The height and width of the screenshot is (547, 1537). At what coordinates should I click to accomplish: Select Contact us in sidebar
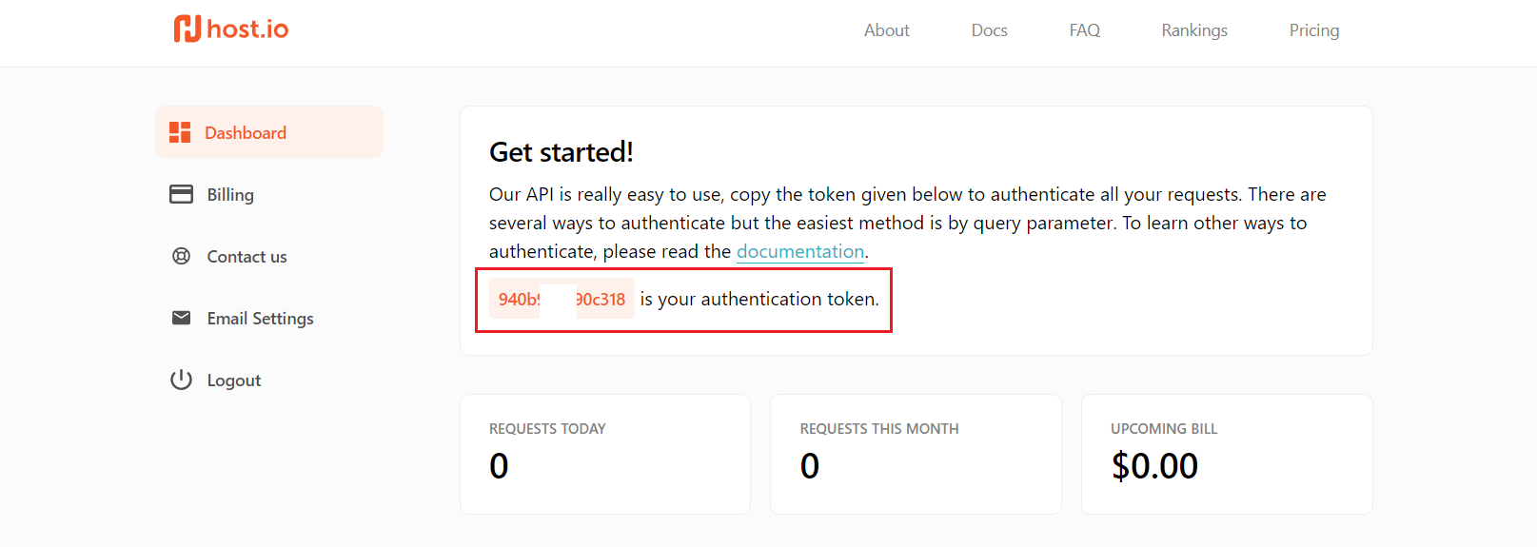(x=246, y=256)
